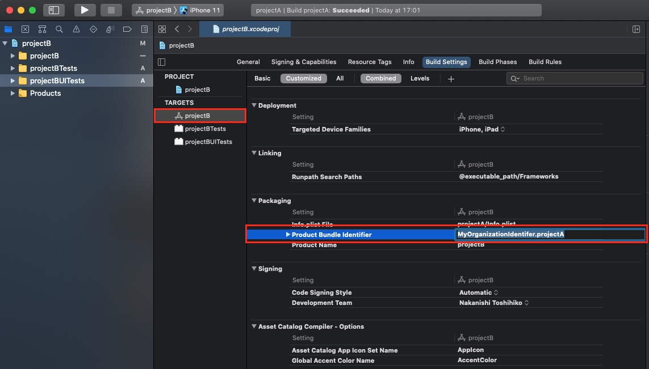This screenshot has height=369, width=649.
Task: Expand the projectB folder group
Action: (12, 56)
